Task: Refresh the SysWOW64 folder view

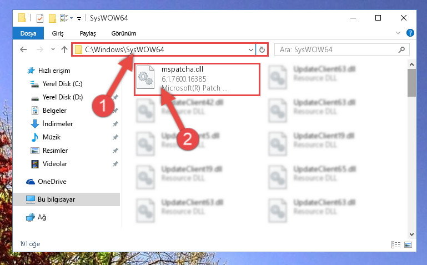Action: point(262,49)
